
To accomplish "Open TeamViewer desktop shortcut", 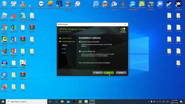I will tap(41, 5).
